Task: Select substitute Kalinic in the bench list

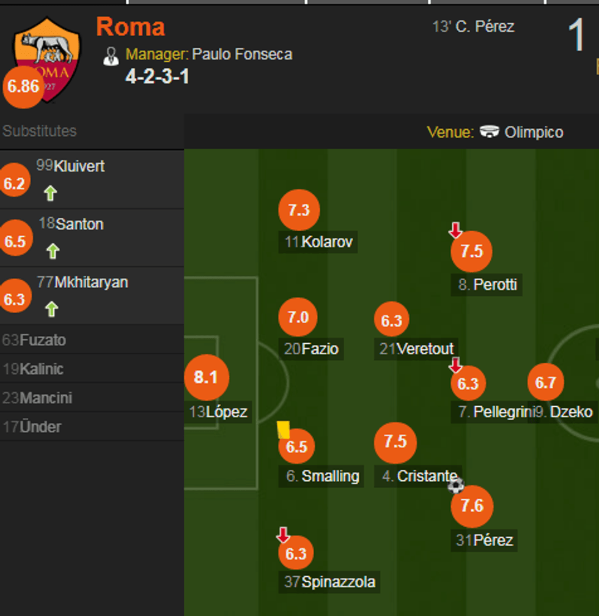Action: click(x=41, y=369)
